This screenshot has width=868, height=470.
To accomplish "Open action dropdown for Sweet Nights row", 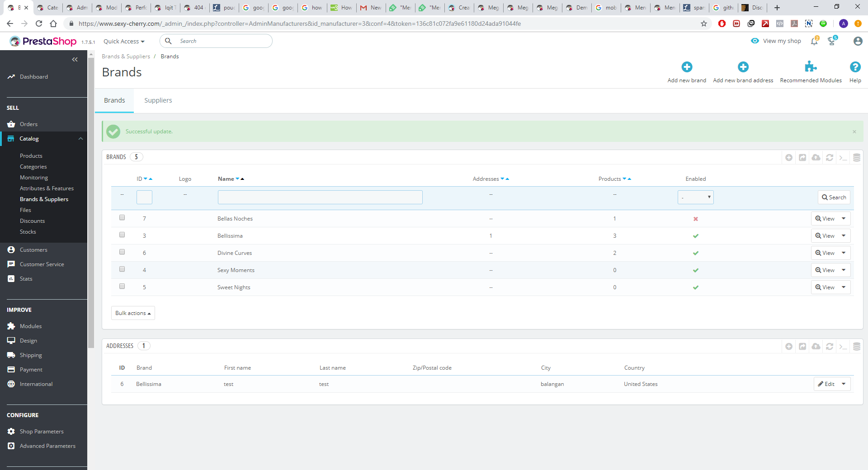I will coord(844,287).
